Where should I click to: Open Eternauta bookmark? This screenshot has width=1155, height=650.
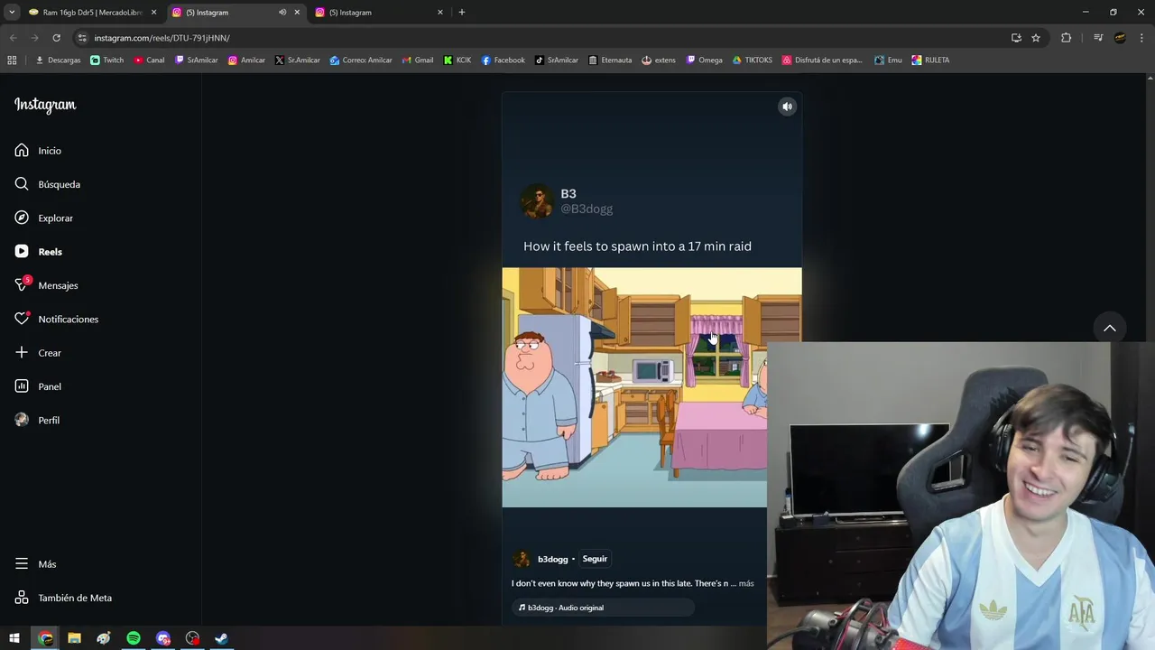point(610,60)
